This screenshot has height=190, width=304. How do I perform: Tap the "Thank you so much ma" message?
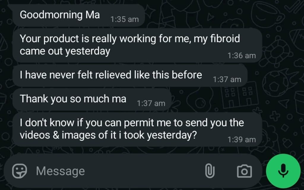73,99
